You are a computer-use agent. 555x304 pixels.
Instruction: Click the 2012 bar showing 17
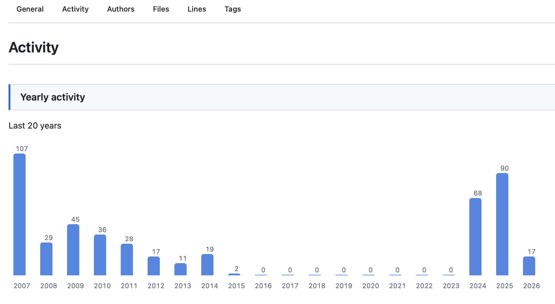tap(154, 266)
